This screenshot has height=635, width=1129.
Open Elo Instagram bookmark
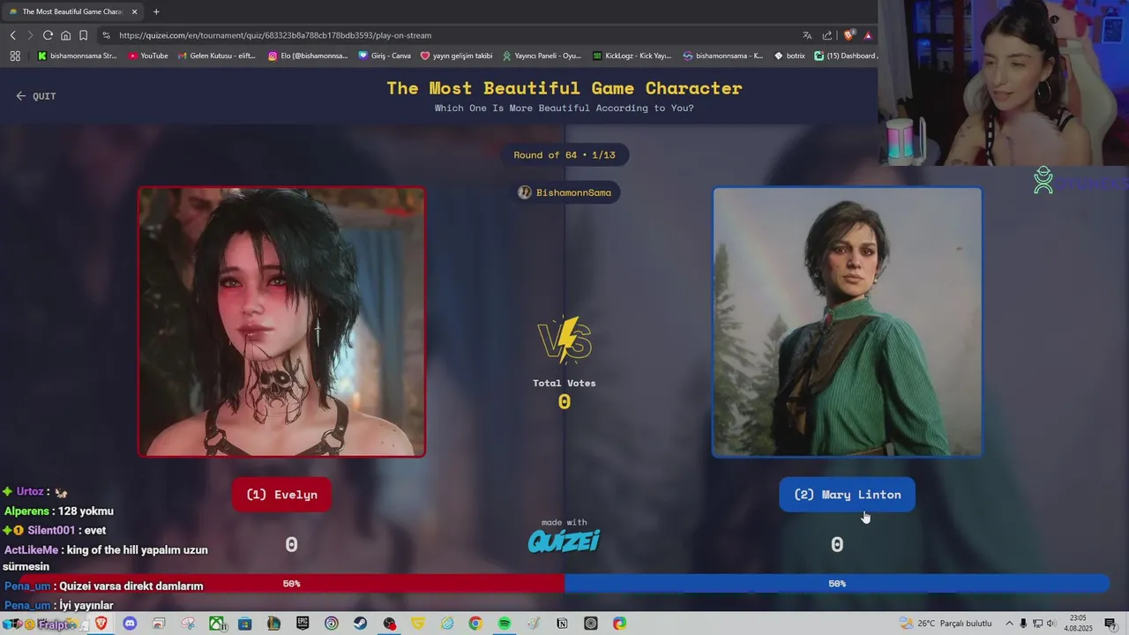click(308, 56)
